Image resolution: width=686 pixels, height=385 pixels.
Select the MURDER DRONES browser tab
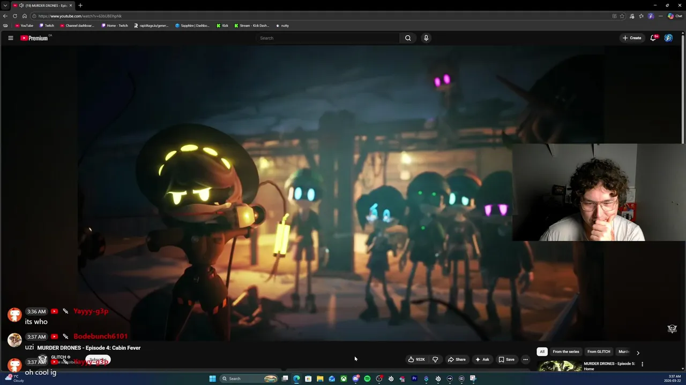[x=43, y=5]
